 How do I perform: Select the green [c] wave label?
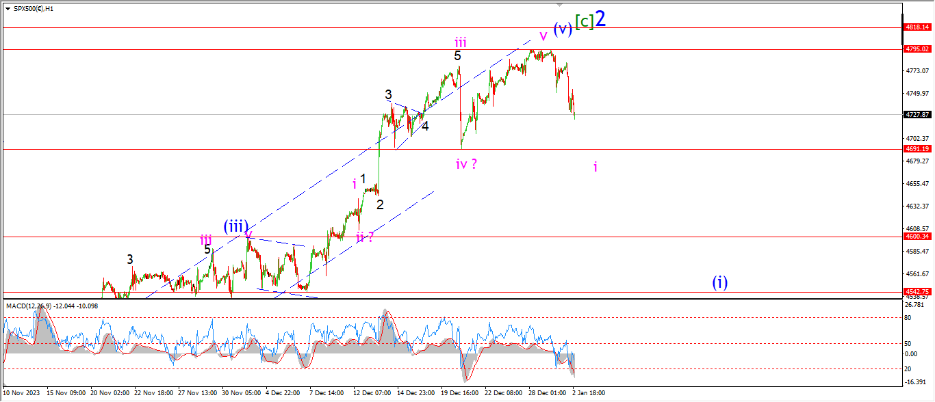[x=583, y=22]
